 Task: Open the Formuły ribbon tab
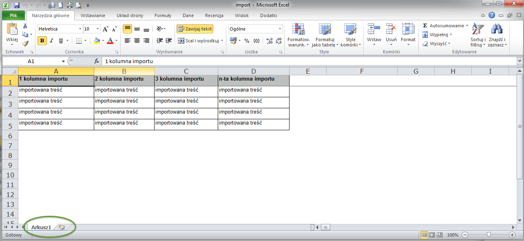[x=163, y=15]
